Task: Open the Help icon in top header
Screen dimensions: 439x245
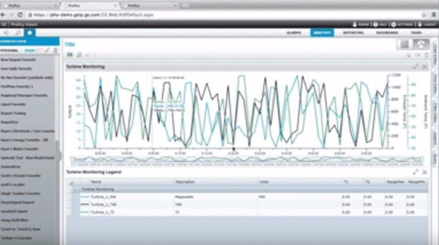Action: point(376,25)
